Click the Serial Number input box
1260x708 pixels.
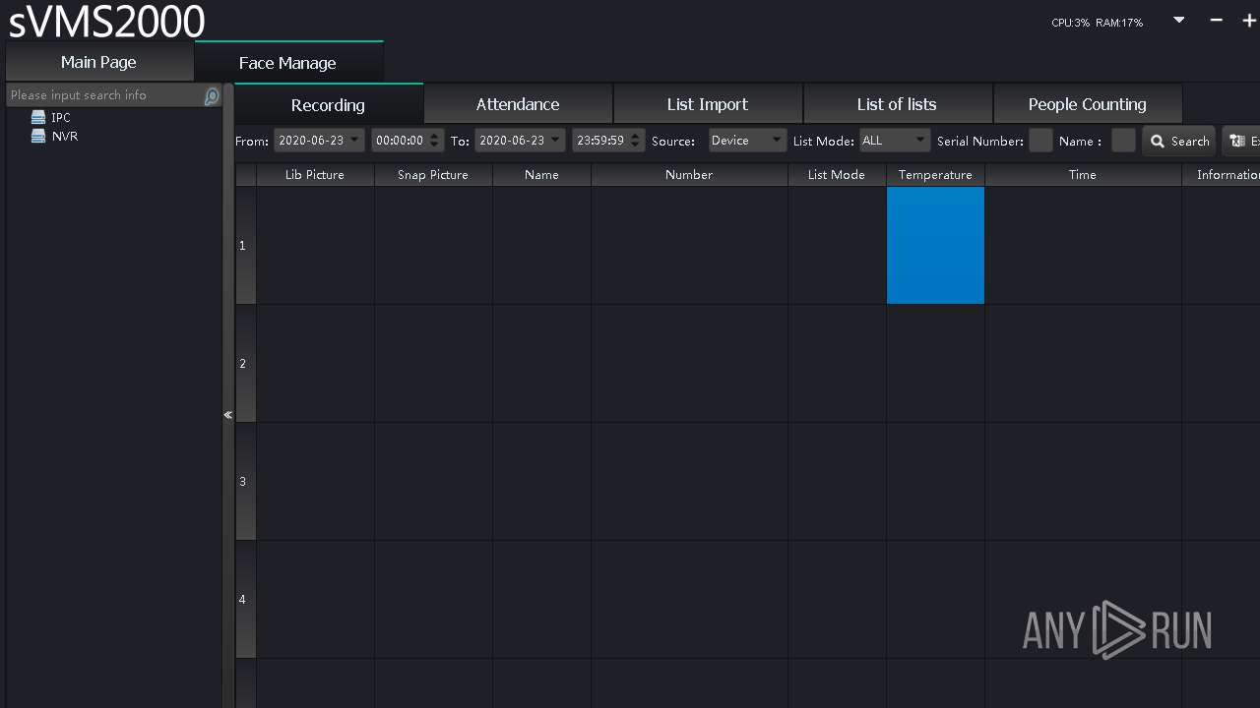pyautogui.click(x=1040, y=141)
